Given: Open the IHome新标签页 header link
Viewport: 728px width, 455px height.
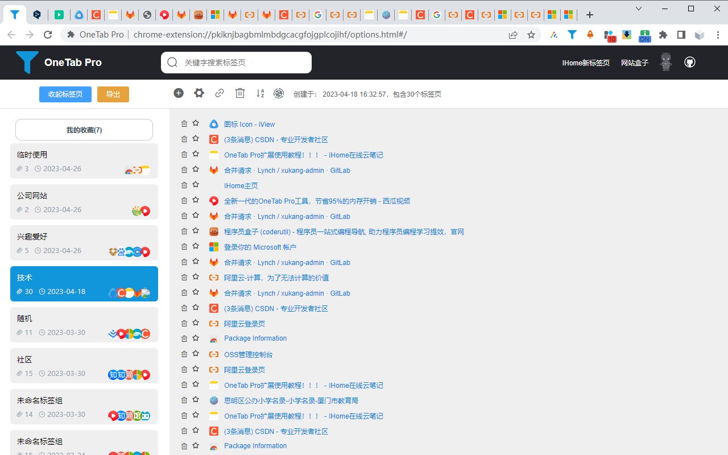Looking at the screenshot, I should 586,63.
